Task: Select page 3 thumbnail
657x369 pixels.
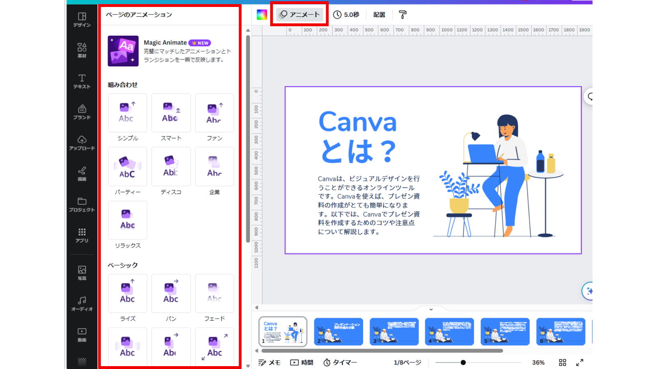Action: tap(394, 332)
